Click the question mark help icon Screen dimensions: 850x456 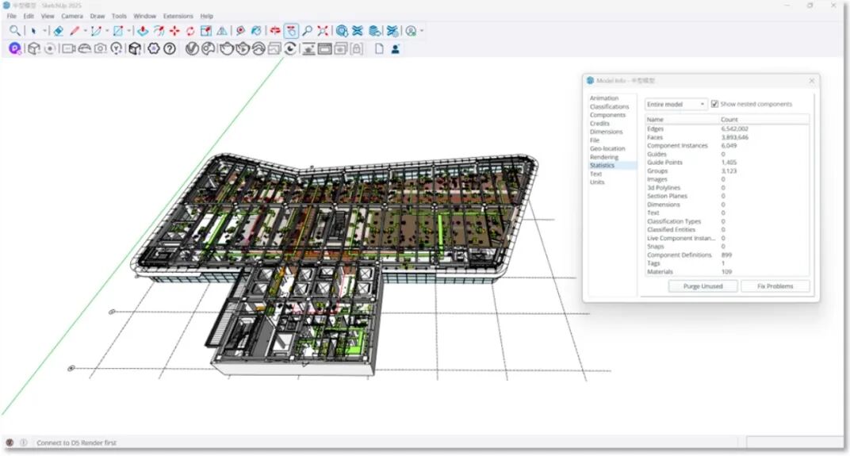click(x=170, y=48)
